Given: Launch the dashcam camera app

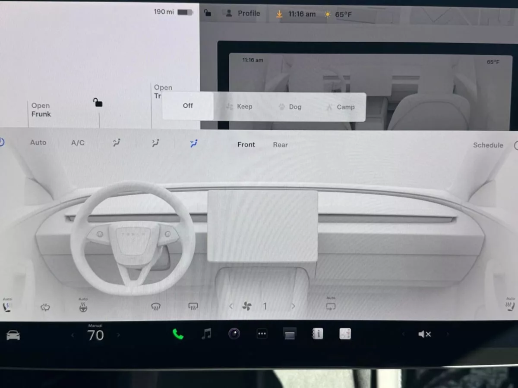Looking at the screenshot, I should click(x=234, y=334).
